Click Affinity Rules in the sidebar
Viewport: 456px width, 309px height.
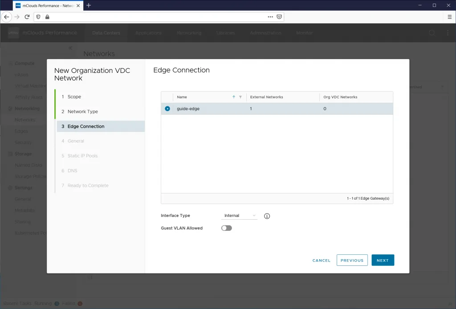(x=28, y=97)
